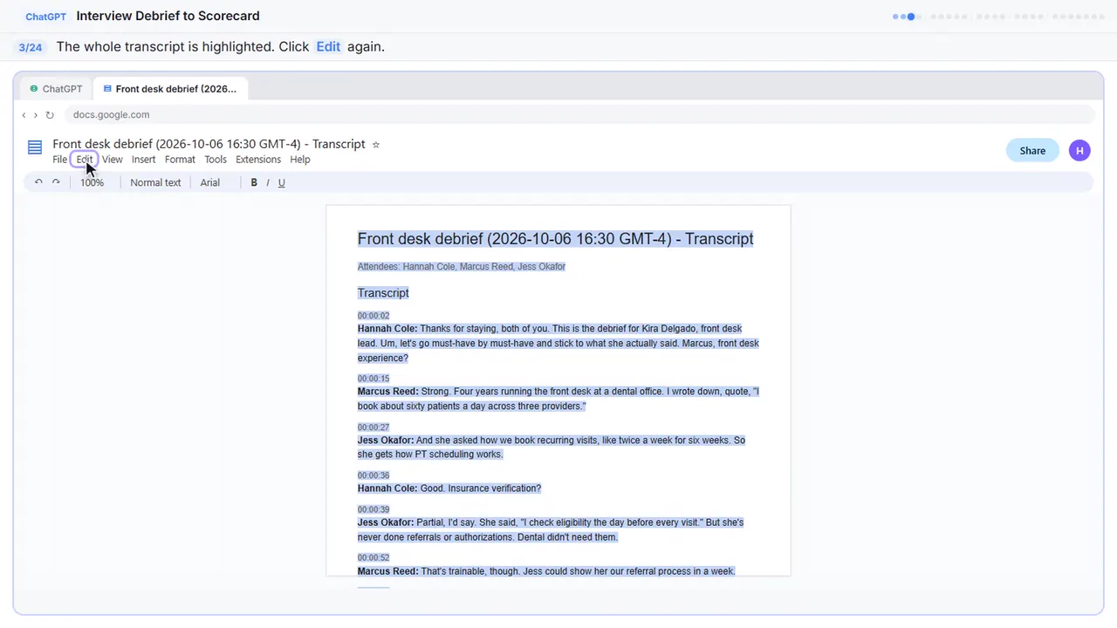Click the docs.google.com address bar
This screenshot has height=628, width=1117.
point(579,115)
